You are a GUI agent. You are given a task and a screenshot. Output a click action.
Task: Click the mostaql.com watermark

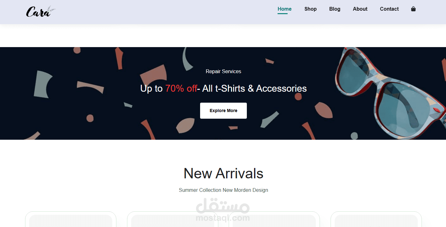tap(223, 210)
